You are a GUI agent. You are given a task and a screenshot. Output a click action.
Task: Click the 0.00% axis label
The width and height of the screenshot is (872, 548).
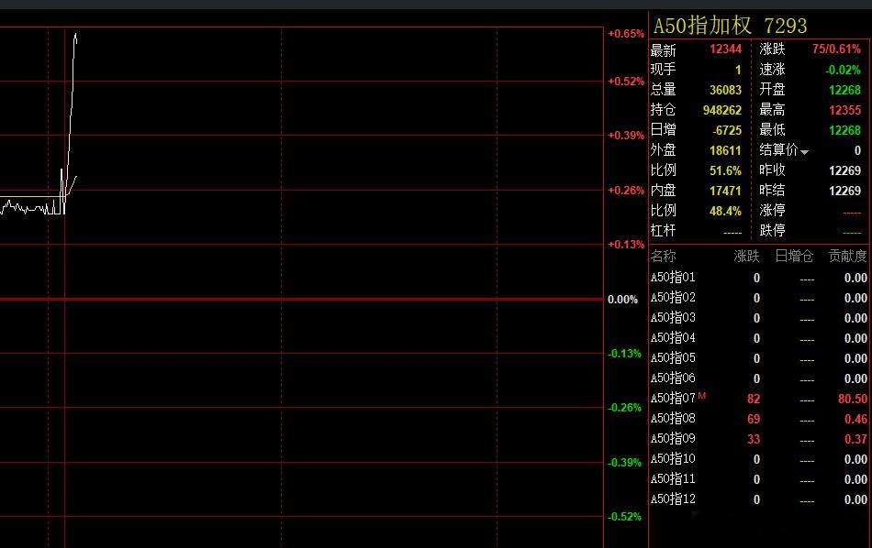(x=623, y=300)
